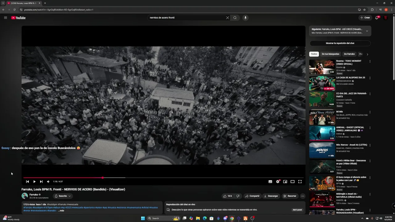Mute the video volume speaker
Viewport: 395px width, 222px height.
coord(48,182)
